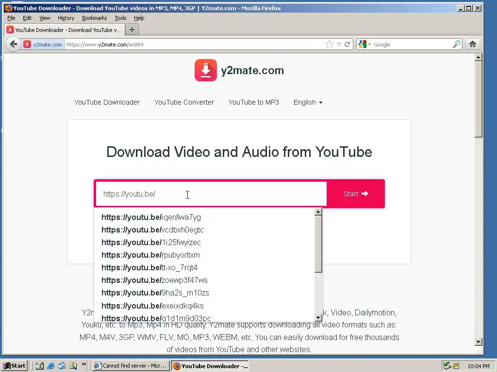Click the suggestion list scrollbar thumb

coord(318,244)
